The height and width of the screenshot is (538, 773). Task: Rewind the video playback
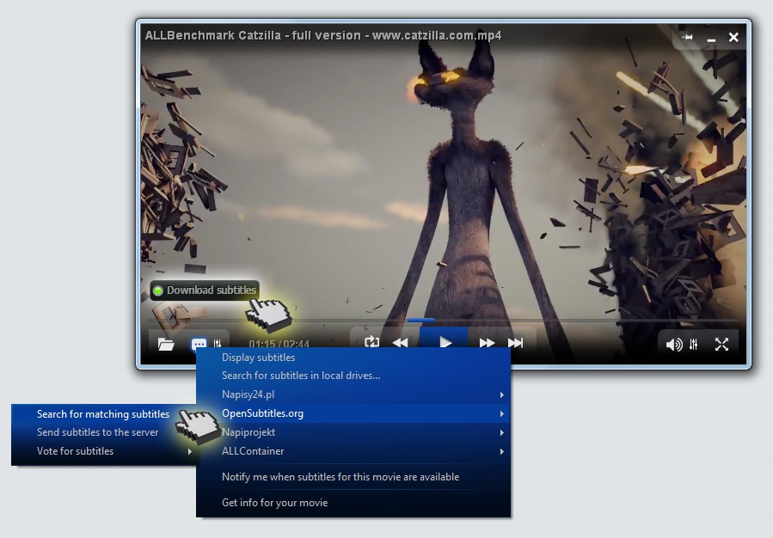click(400, 342)
